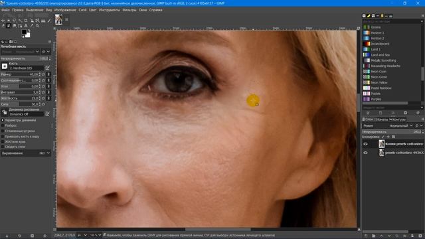Viewport: 425px width, 239px height.
Task: Open brush editor icon next to Hardness 025
Action: 47,68
